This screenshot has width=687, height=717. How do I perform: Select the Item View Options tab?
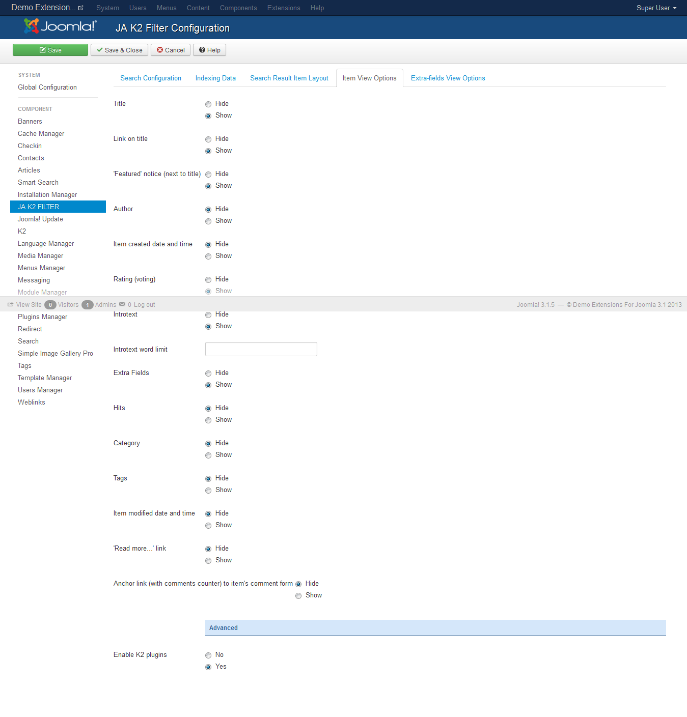point(370,78)
